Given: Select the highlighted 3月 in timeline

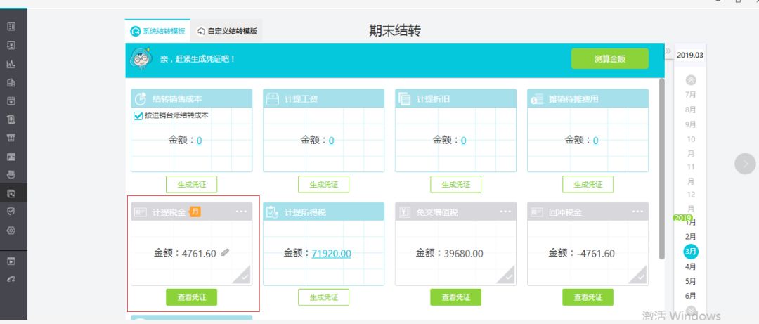Looking at the screenshot, I should point(691,252).
